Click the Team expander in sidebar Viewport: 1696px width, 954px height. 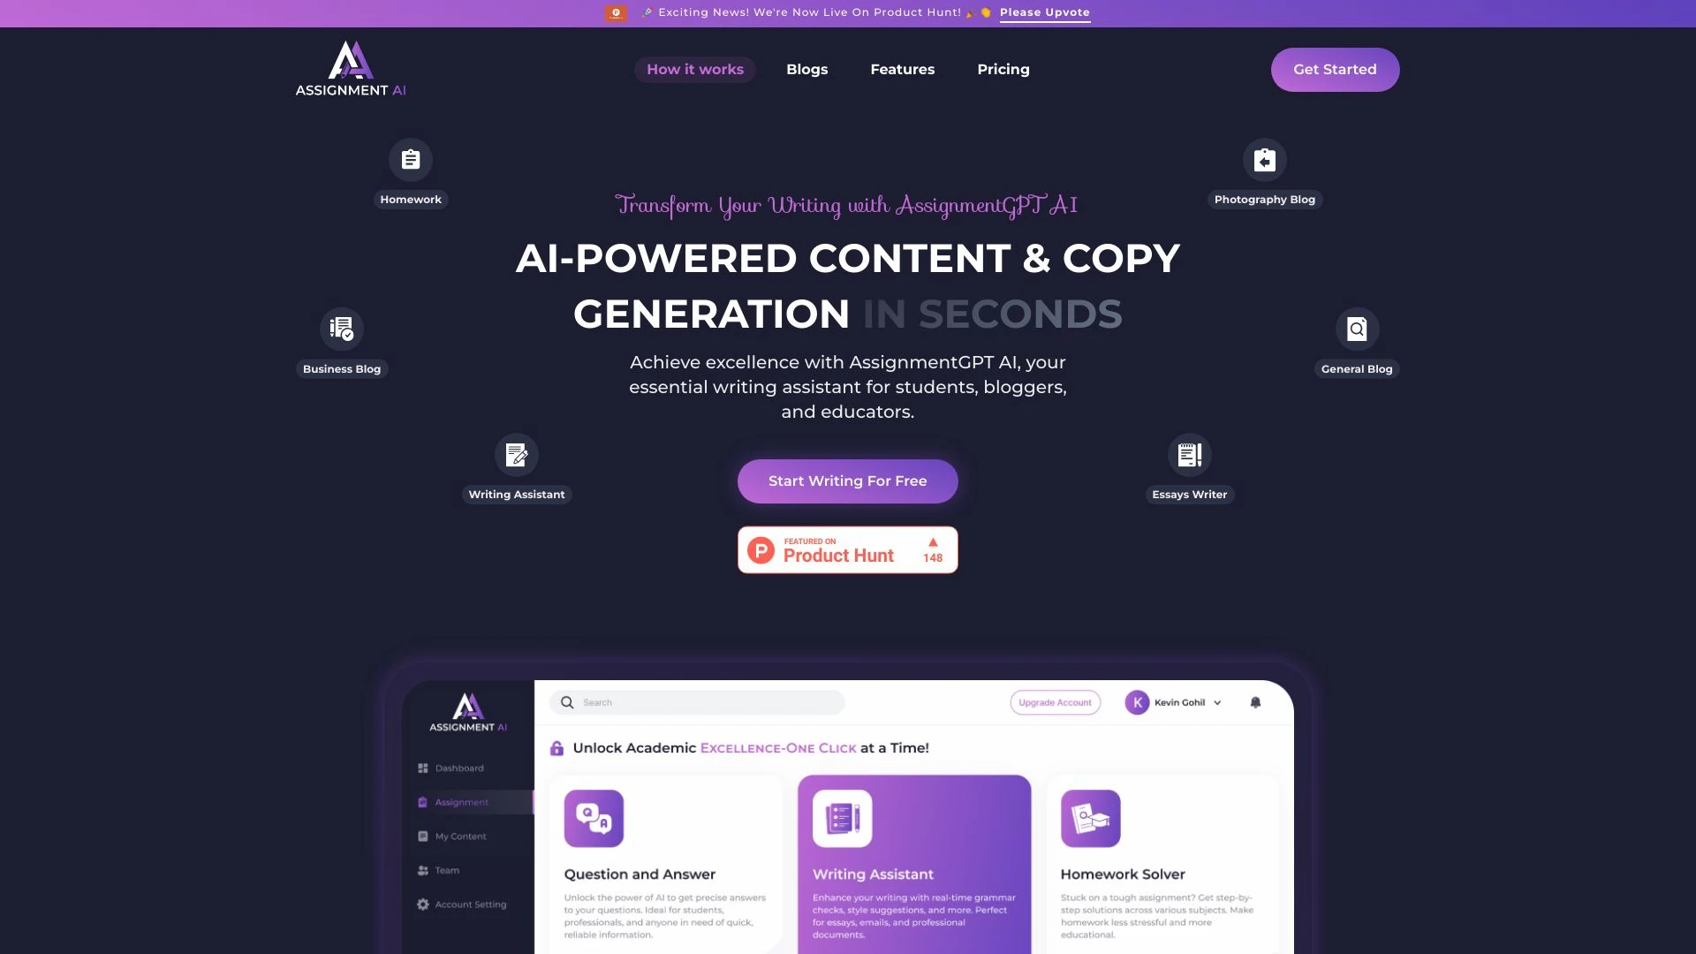(446, 870)
